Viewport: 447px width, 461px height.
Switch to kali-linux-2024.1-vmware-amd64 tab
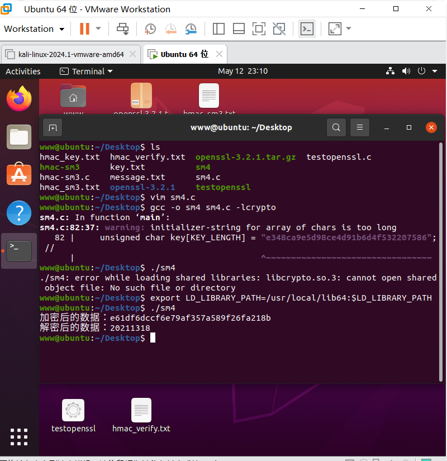[x=71, y=54]
